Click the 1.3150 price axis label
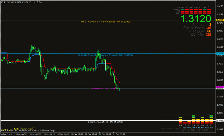The width and height of the screenshot is (224, 136). (x=220, y=72)
